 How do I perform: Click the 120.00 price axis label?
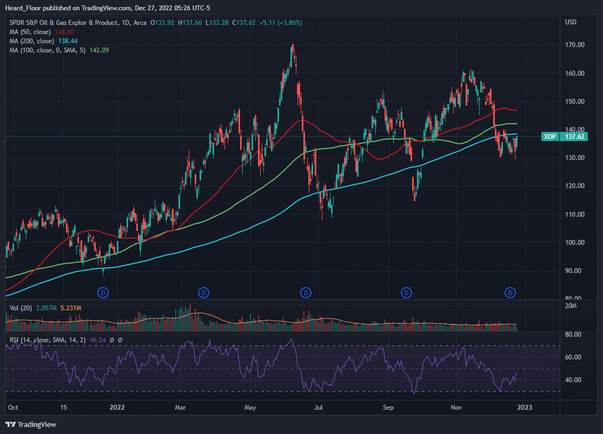574,186
